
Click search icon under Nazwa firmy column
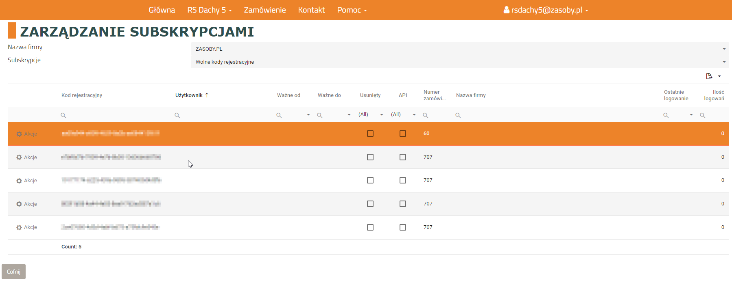pos(458,115)
